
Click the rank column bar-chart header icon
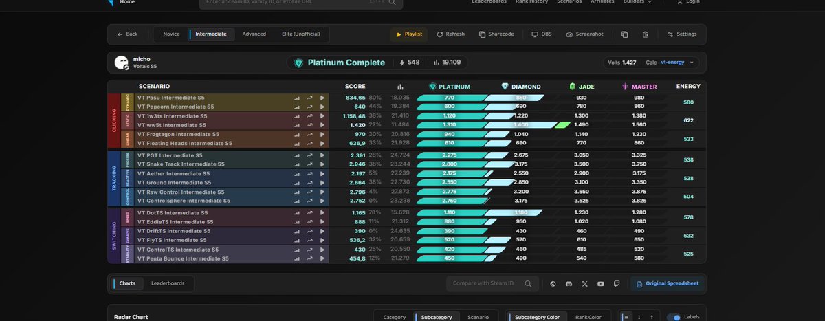point(401,87)
